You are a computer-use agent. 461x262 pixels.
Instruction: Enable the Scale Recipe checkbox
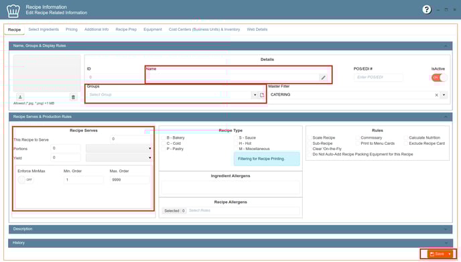(x=310, y=137)
